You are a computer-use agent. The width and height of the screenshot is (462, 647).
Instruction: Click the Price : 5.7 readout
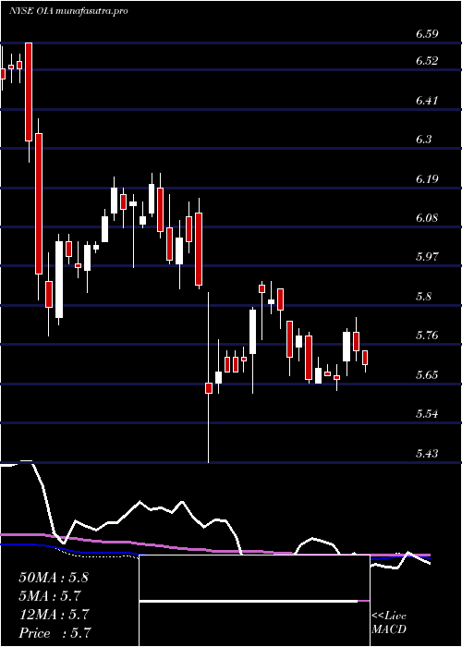(x=55, y=632)
